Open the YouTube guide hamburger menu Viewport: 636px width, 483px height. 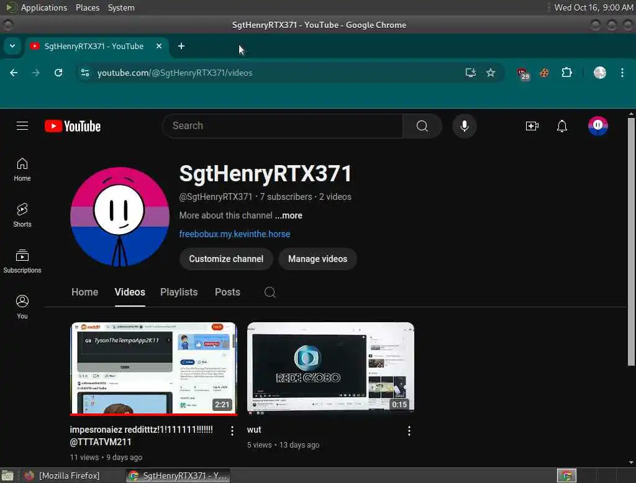pos(22,126)
